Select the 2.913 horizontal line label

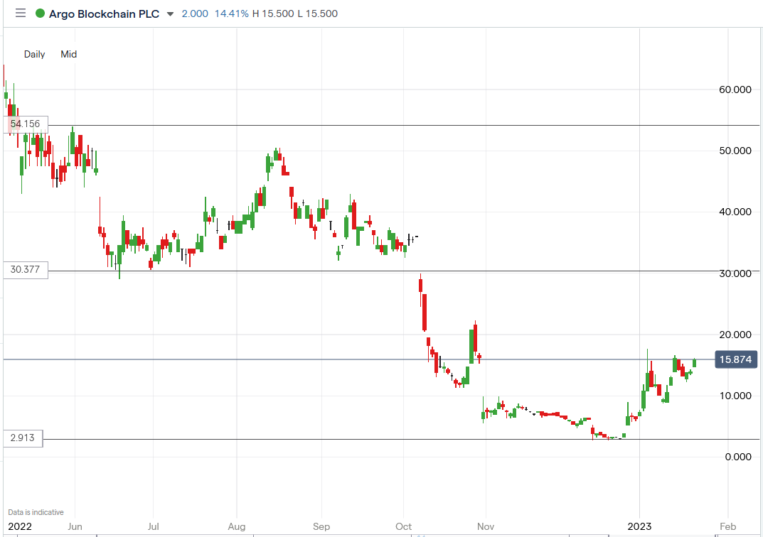23,438
